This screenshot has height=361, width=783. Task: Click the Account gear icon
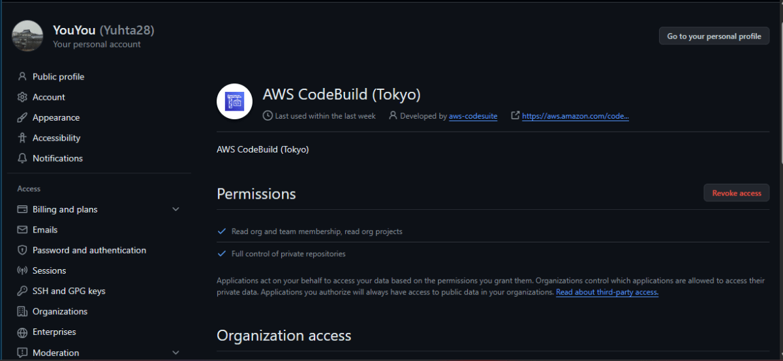pos(22,97)
